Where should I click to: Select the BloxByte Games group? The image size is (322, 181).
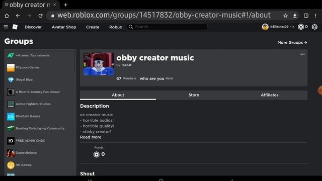coord(40,116)
